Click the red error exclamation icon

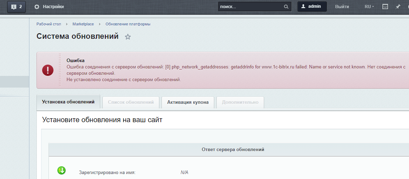(x=48, y=70)
